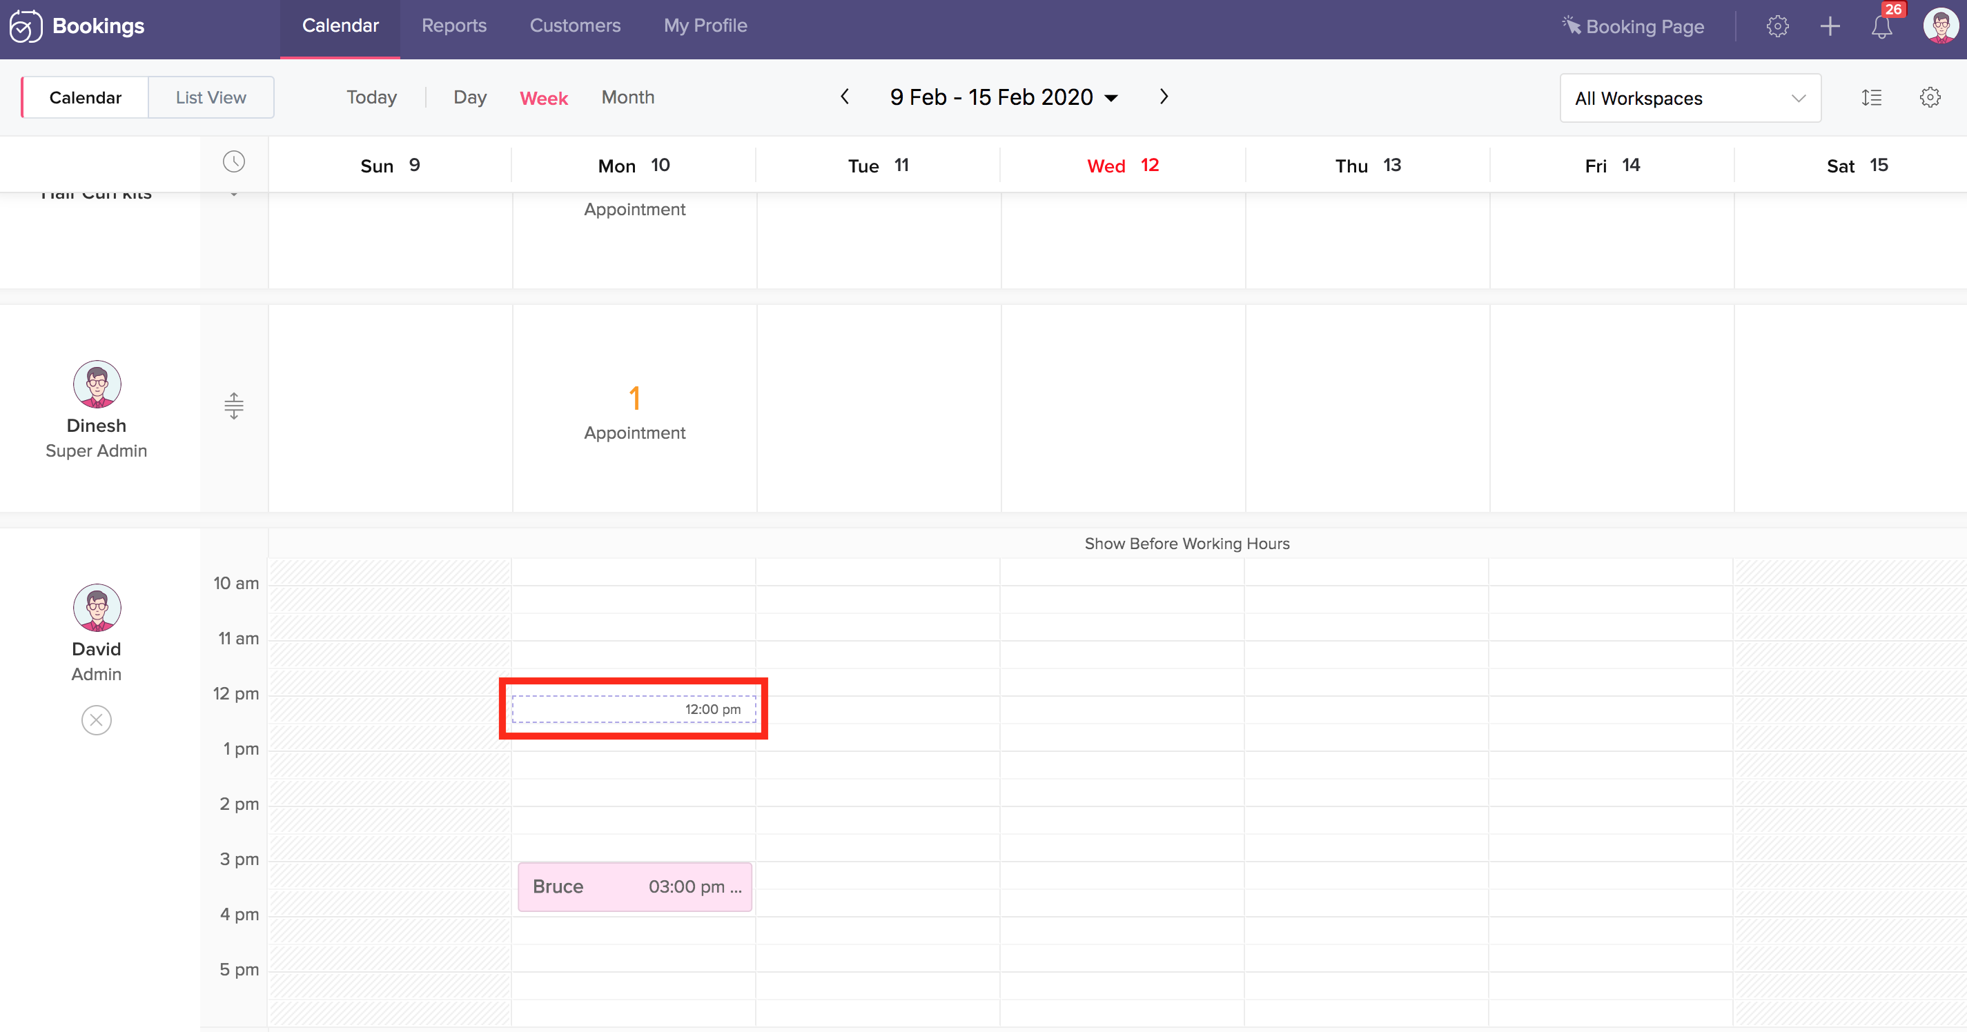Go to next week with the right arrow
Screen dimensions: 1967x1032
click(1164, 97)
